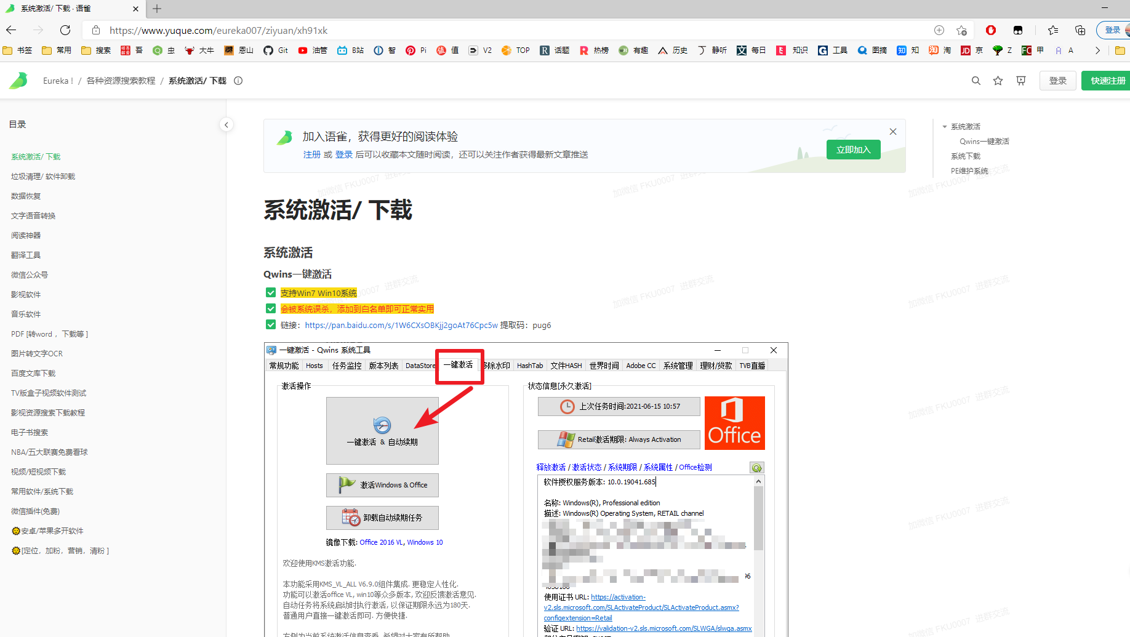Viewport: 1130px width, 637px height.
Task: Close the 加入语雀 banner
Action: pyautogui.click(x=893, y=132)
